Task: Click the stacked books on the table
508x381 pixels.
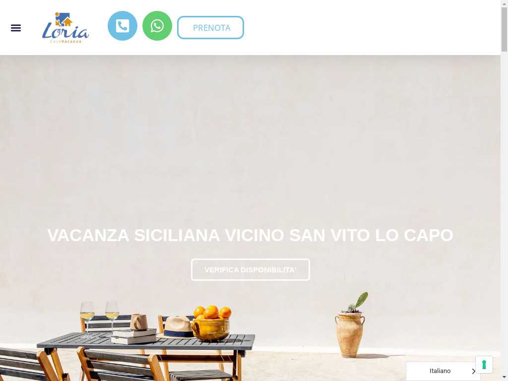Action: [134, 336]
